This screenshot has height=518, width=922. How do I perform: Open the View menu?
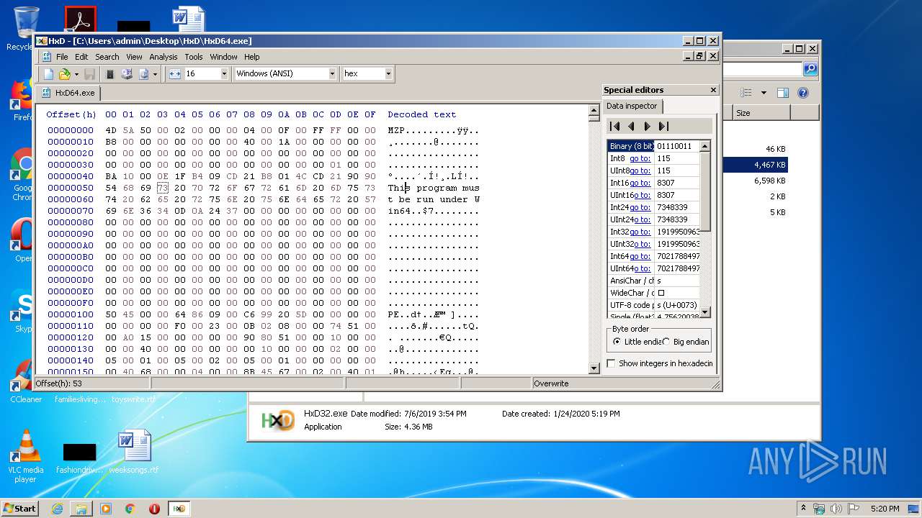134,57
